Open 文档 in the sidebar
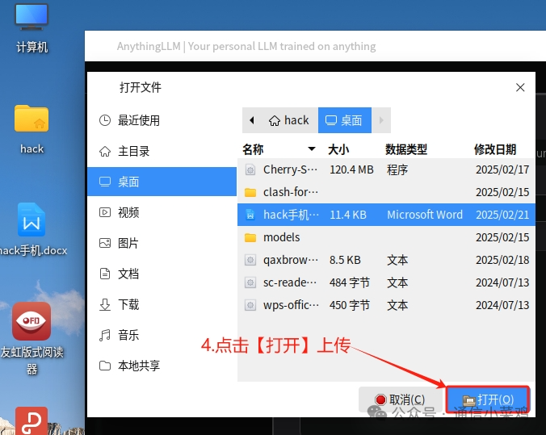546x435 pixels. pyautogui.click(x=162, y=274)
